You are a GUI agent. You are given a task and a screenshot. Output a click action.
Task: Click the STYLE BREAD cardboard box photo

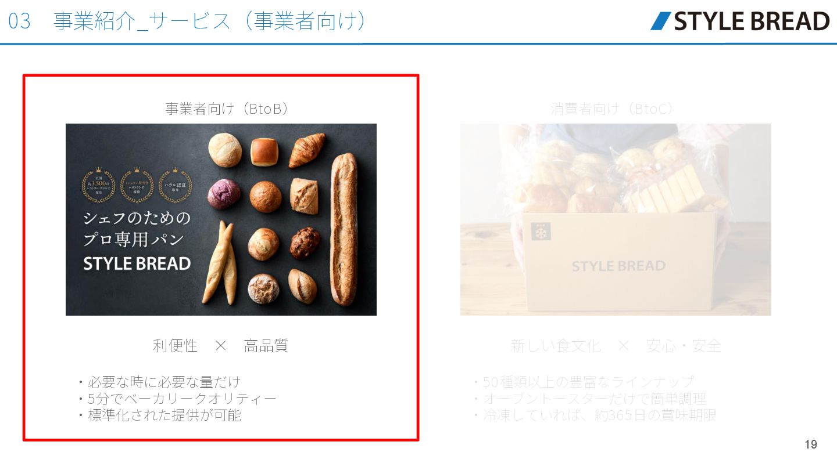tap(616, 219)
